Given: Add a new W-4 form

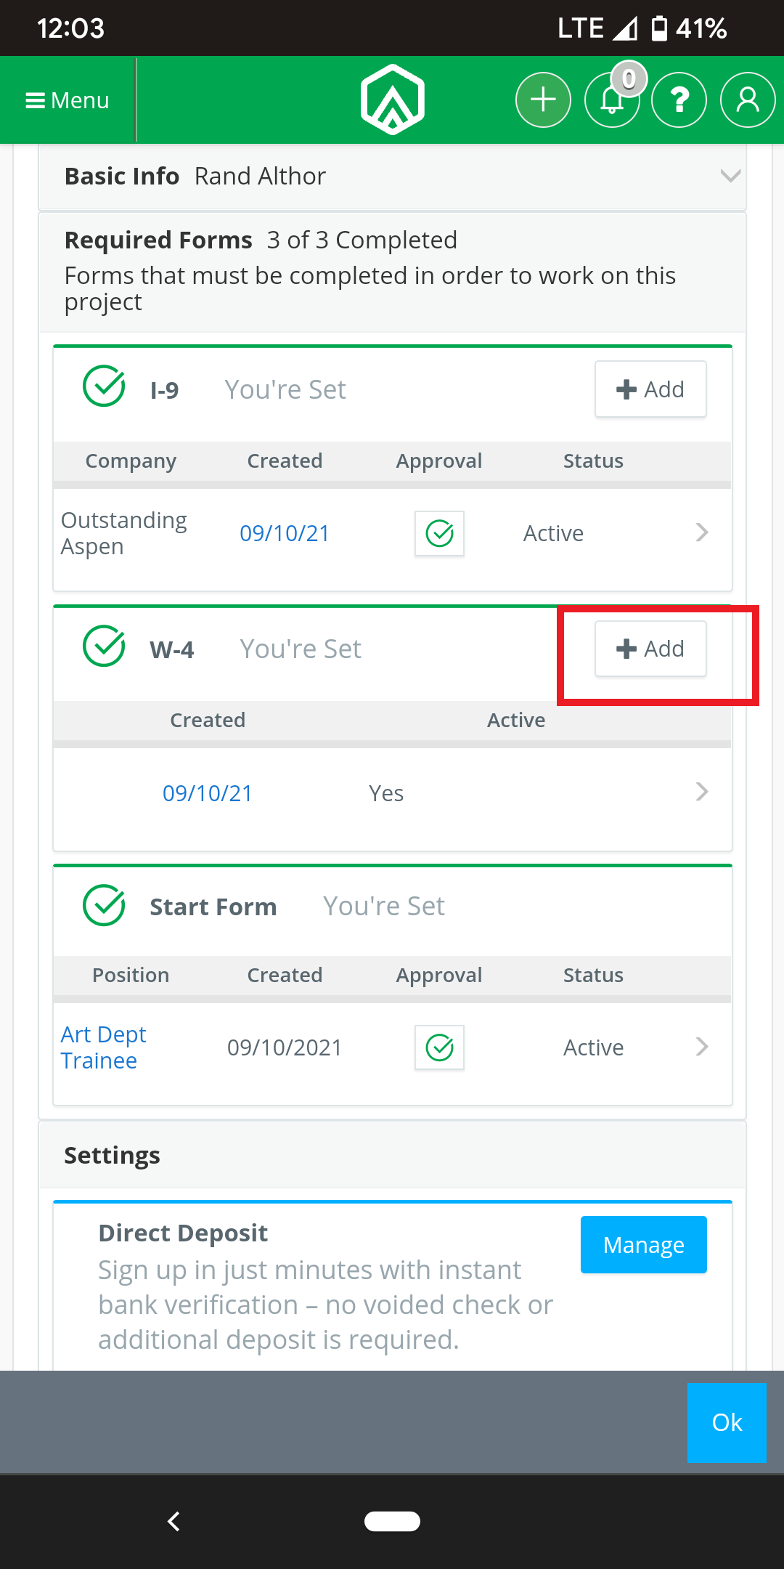Looking at the screenshot, I should pos(650,649).
